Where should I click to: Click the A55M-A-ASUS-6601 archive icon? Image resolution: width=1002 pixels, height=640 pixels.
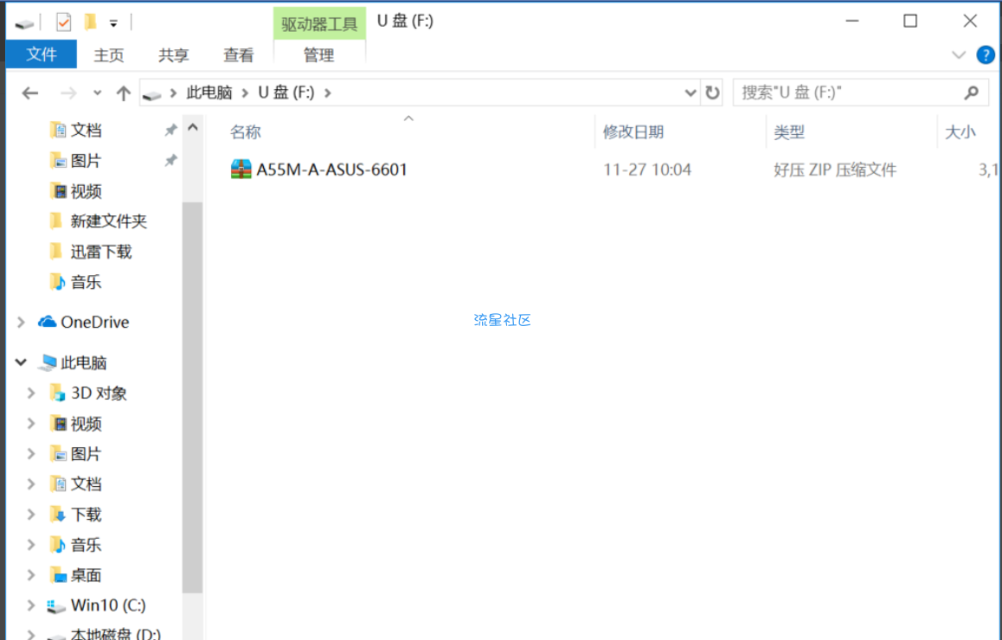[241, 170]
